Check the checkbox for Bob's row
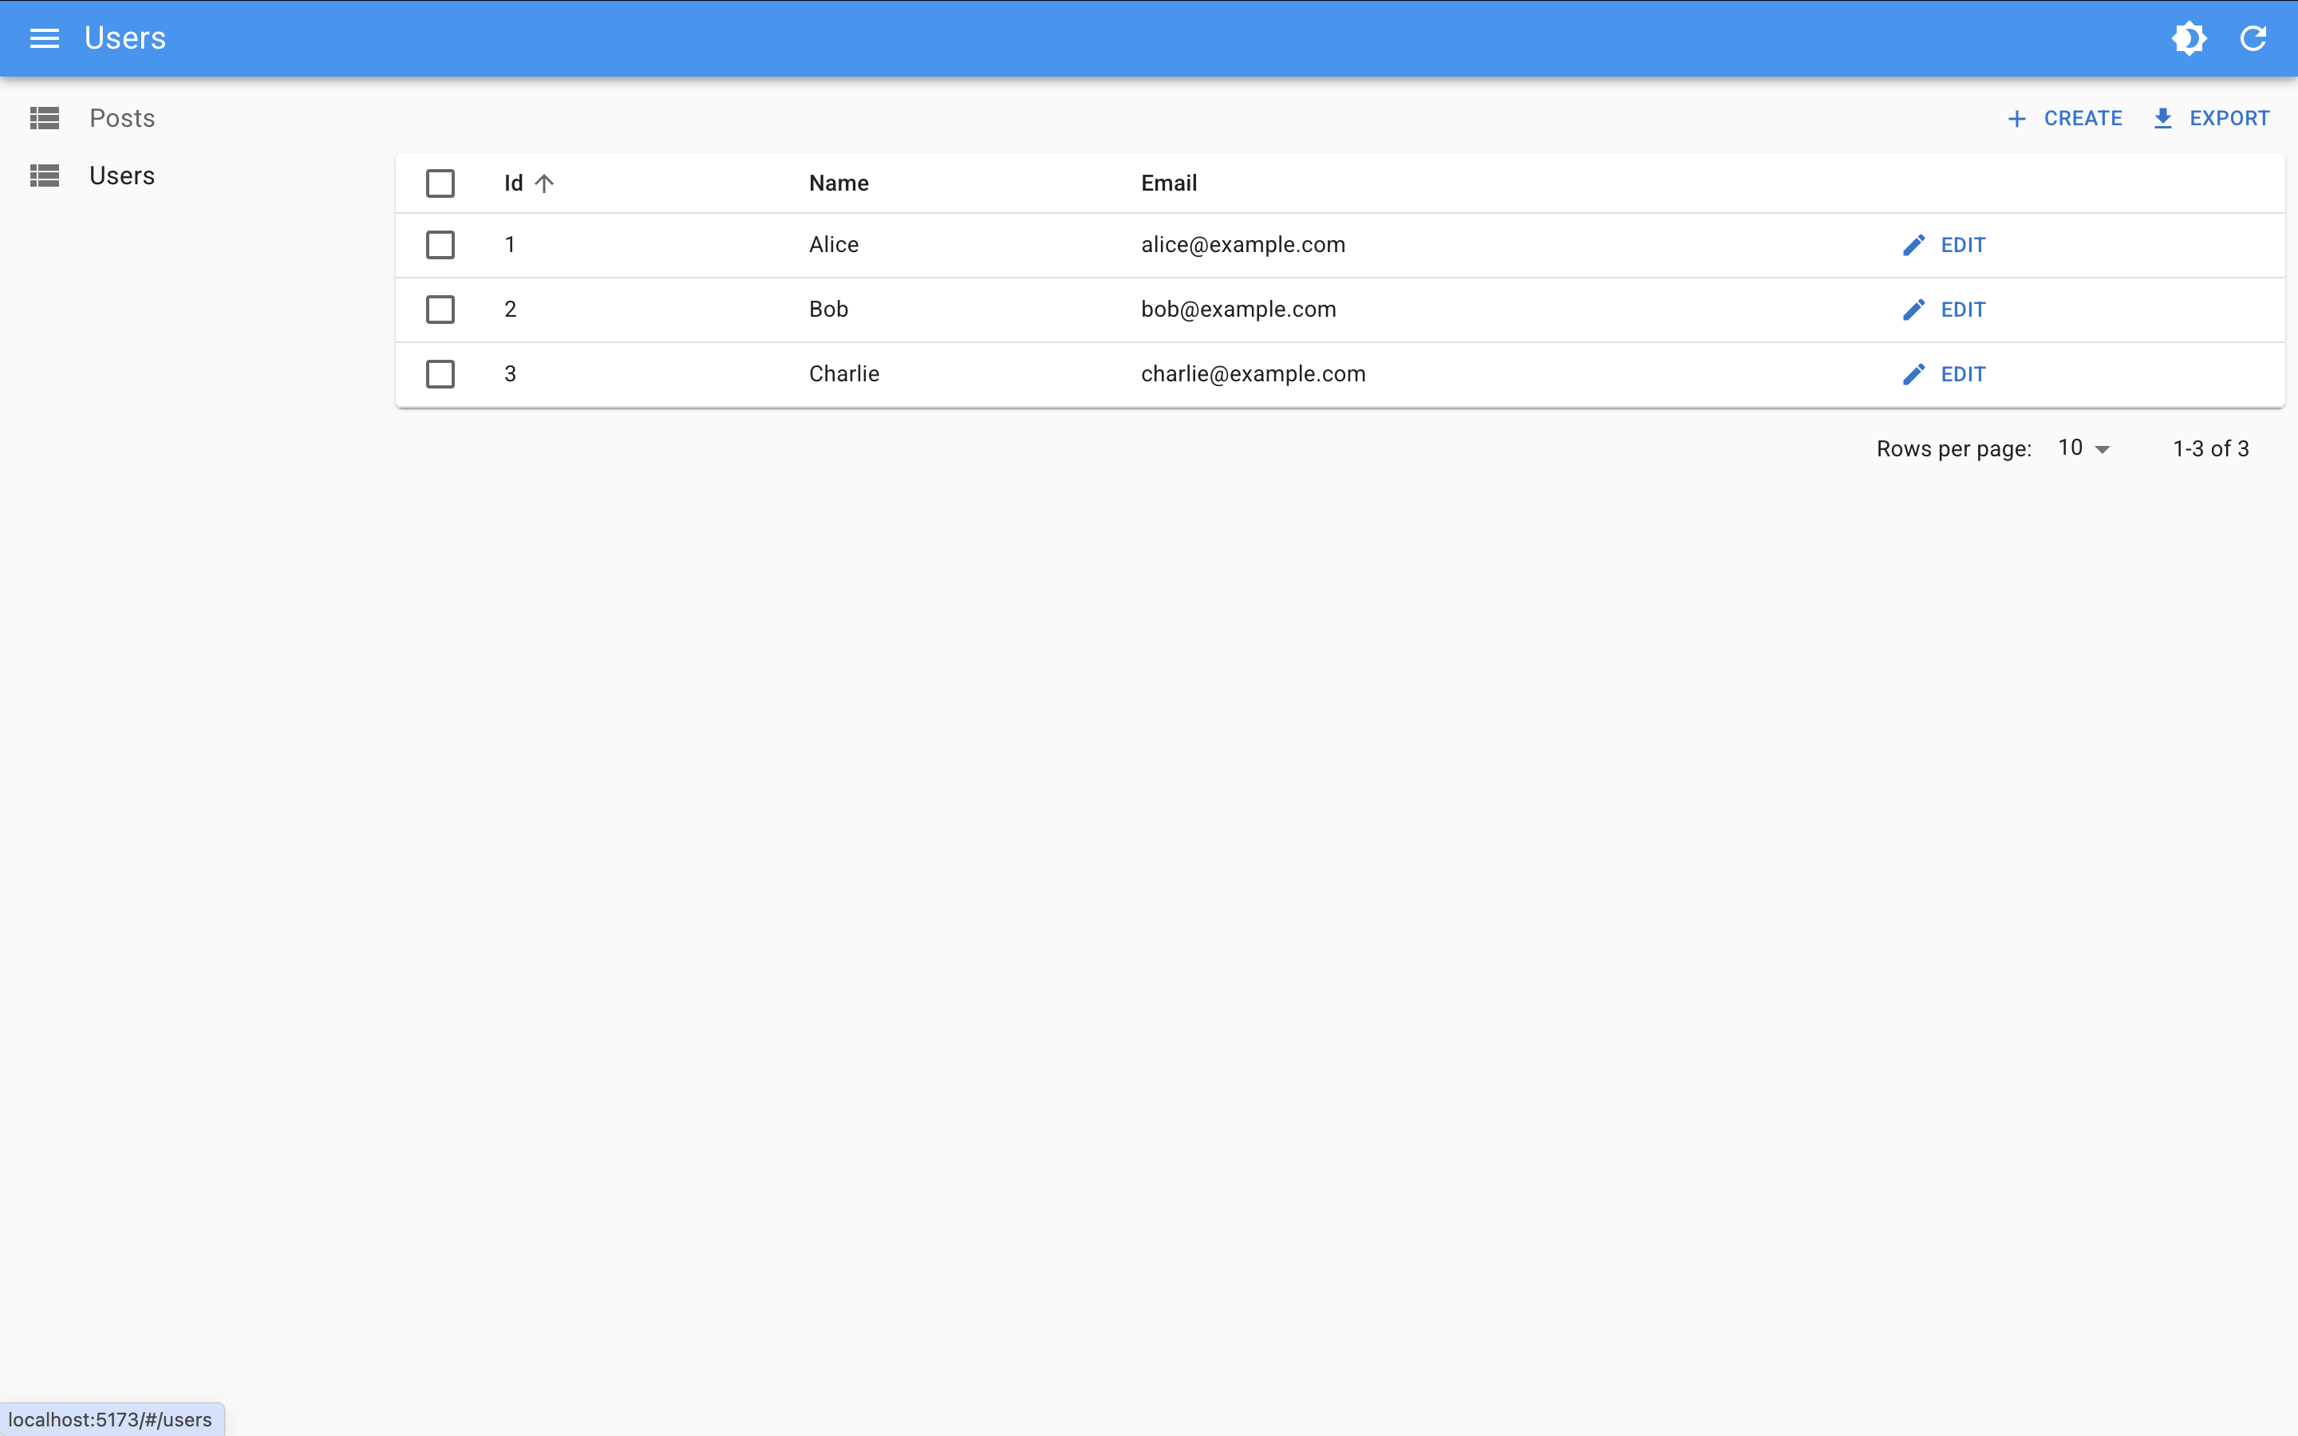The width and height of the screenshot is (2298, 1436). pyautogui.click(x=440, y=310)
